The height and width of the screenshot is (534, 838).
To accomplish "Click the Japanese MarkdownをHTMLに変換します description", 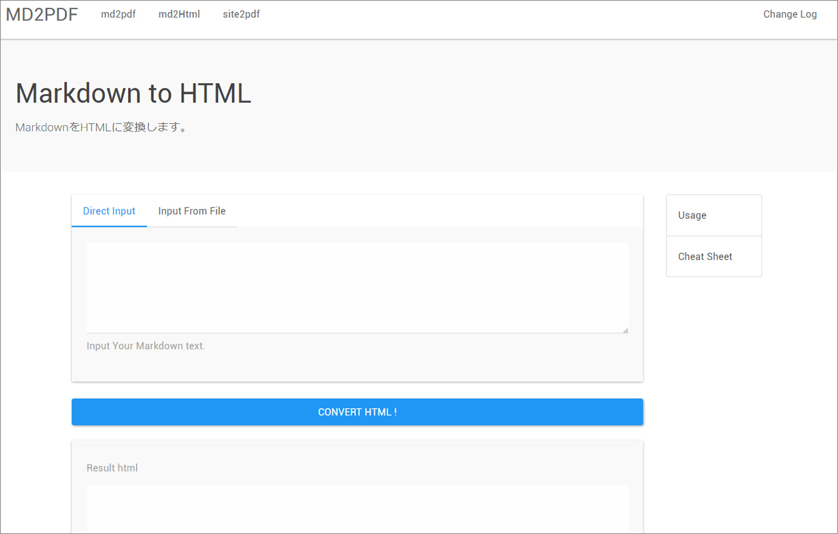I will (x=101, y=128).
